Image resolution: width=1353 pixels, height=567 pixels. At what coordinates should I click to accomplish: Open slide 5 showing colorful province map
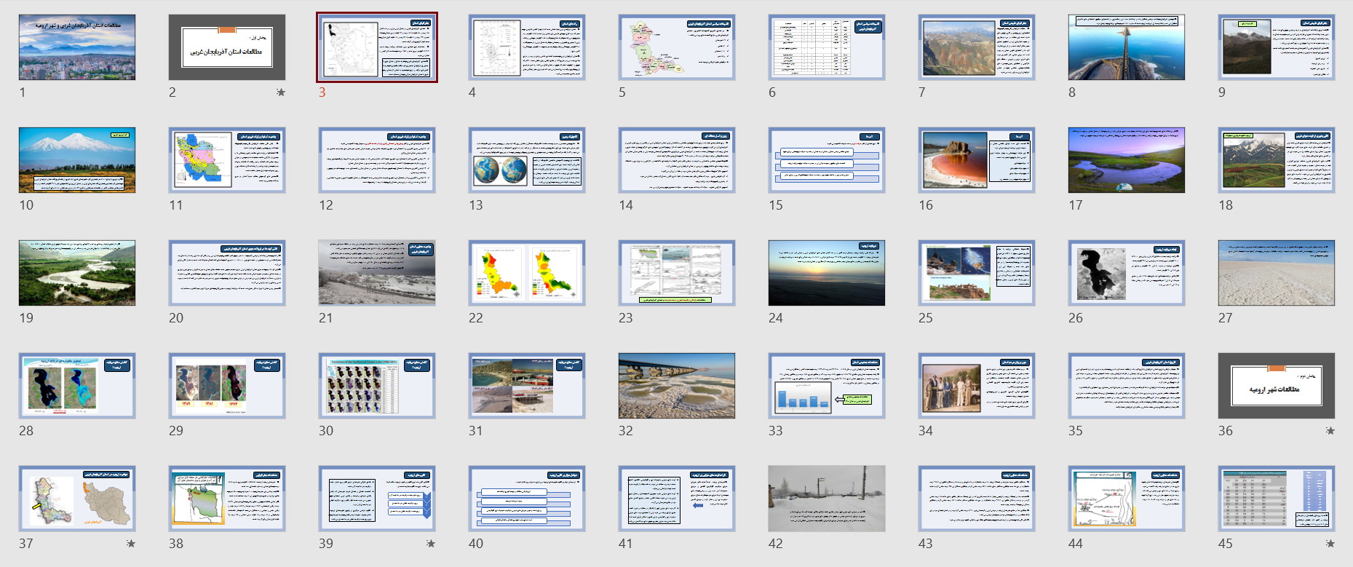coord(677,47)
